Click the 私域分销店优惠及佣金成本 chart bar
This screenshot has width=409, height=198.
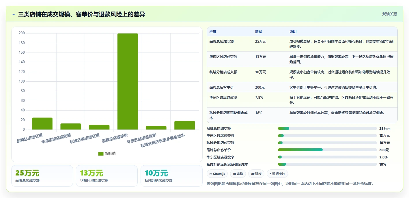[x=185, y=125]
